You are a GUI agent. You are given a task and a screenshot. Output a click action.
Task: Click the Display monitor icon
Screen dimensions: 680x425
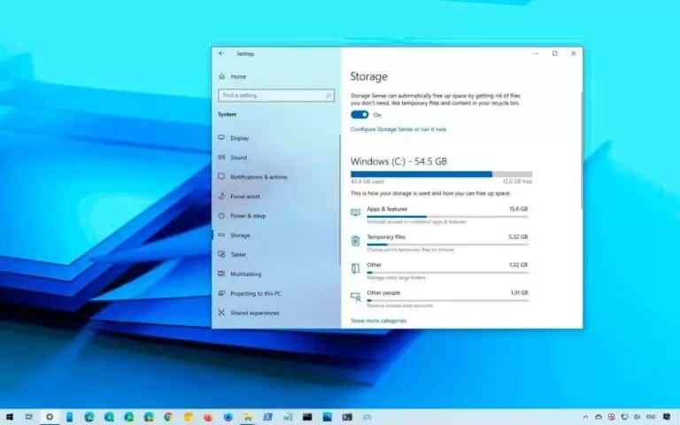click(221, 138)
